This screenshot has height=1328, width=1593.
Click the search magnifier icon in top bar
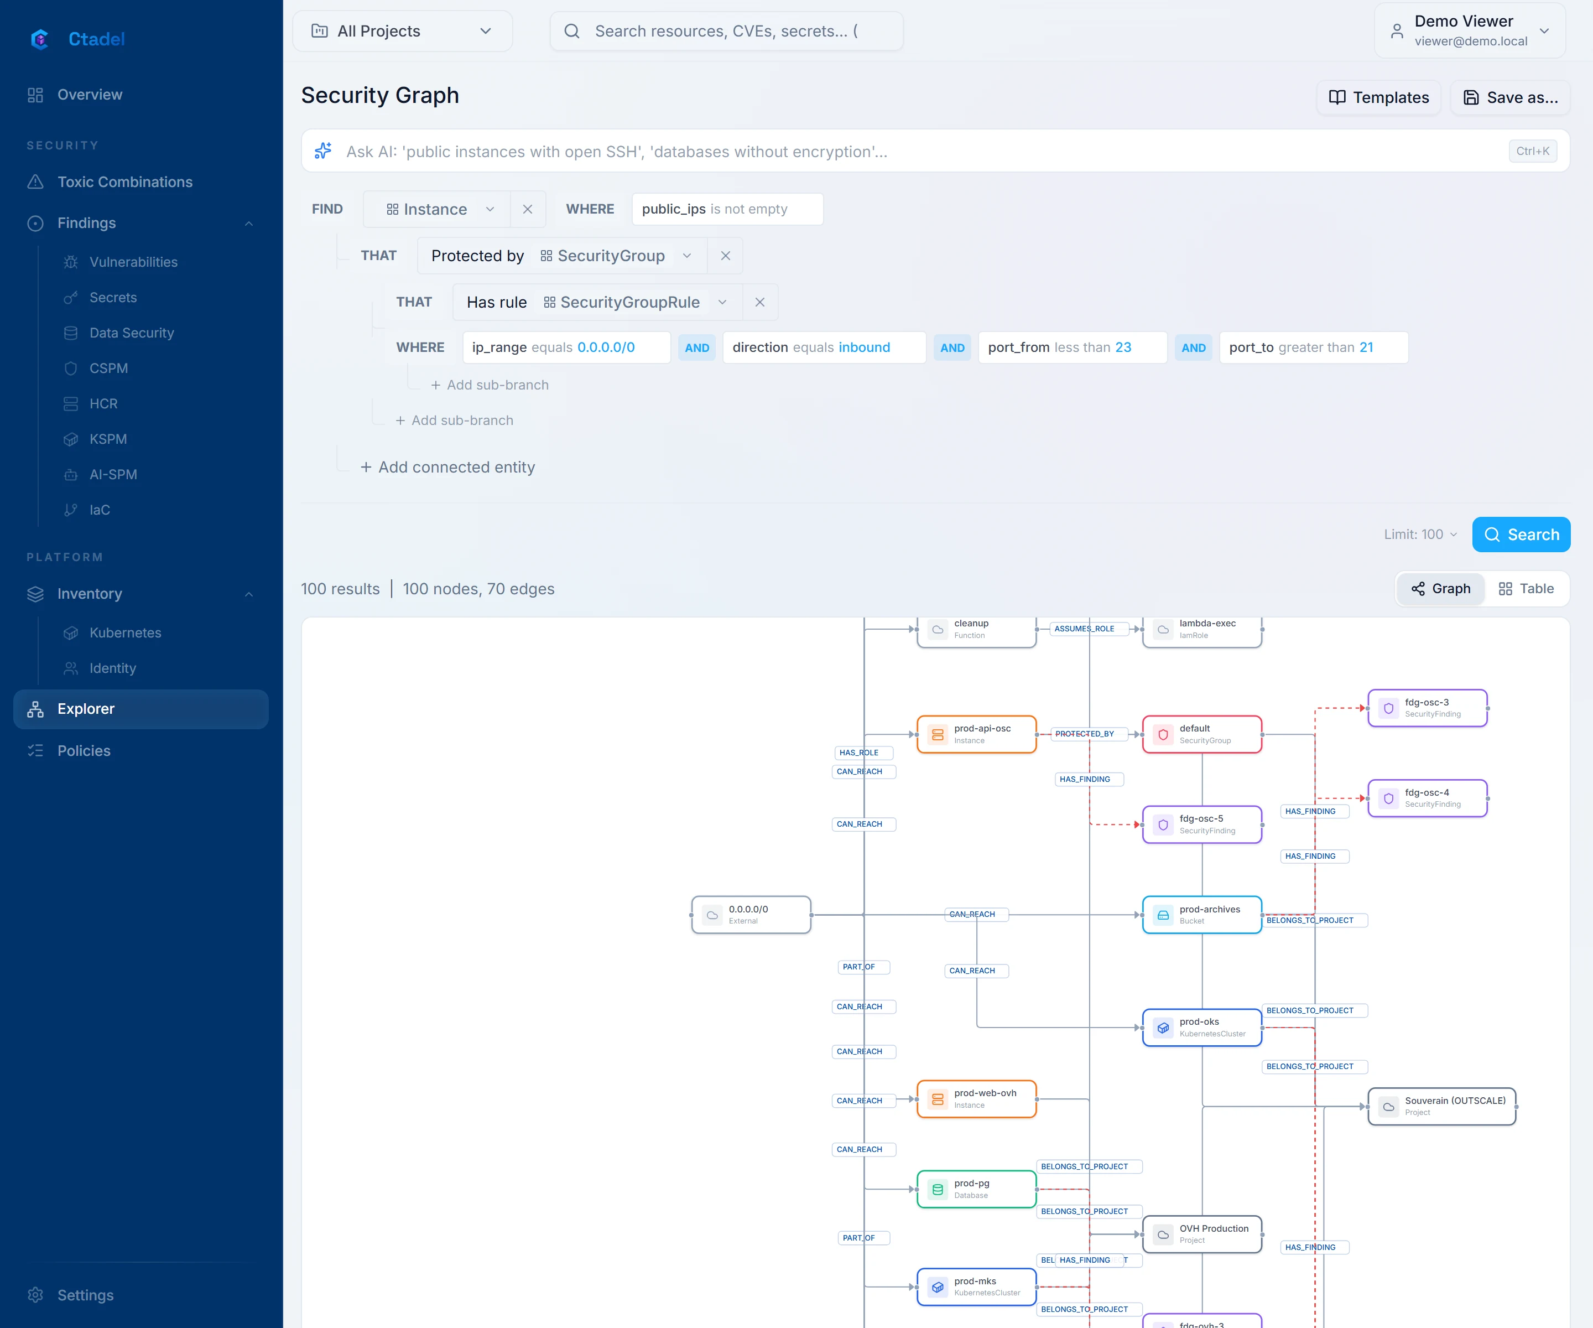572,31
